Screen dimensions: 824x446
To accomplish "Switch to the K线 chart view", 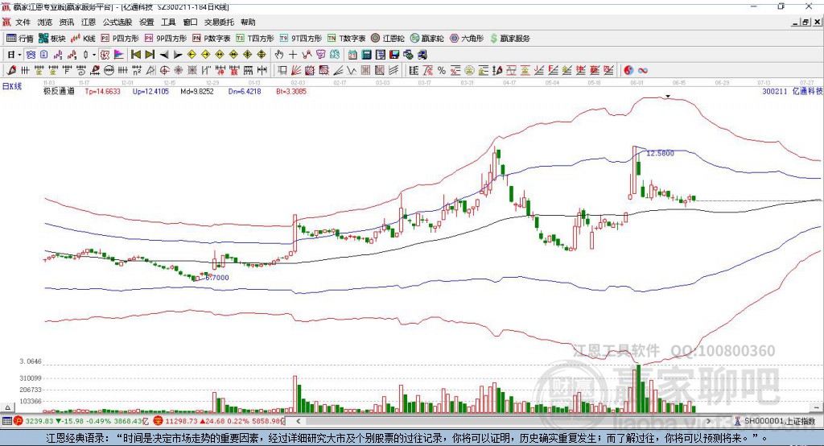I will pyautogui.click(x=83, y=39).
